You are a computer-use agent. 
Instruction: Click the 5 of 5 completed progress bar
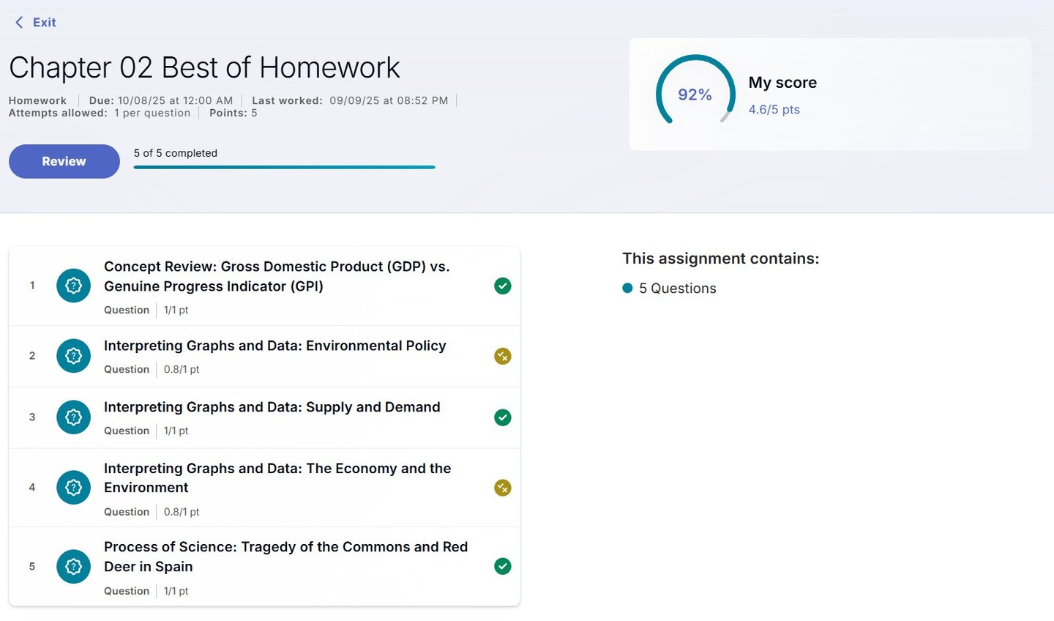point(284,167)
